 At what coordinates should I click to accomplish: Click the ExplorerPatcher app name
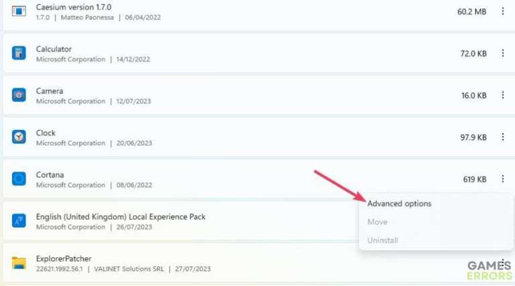tap(63, 258)
